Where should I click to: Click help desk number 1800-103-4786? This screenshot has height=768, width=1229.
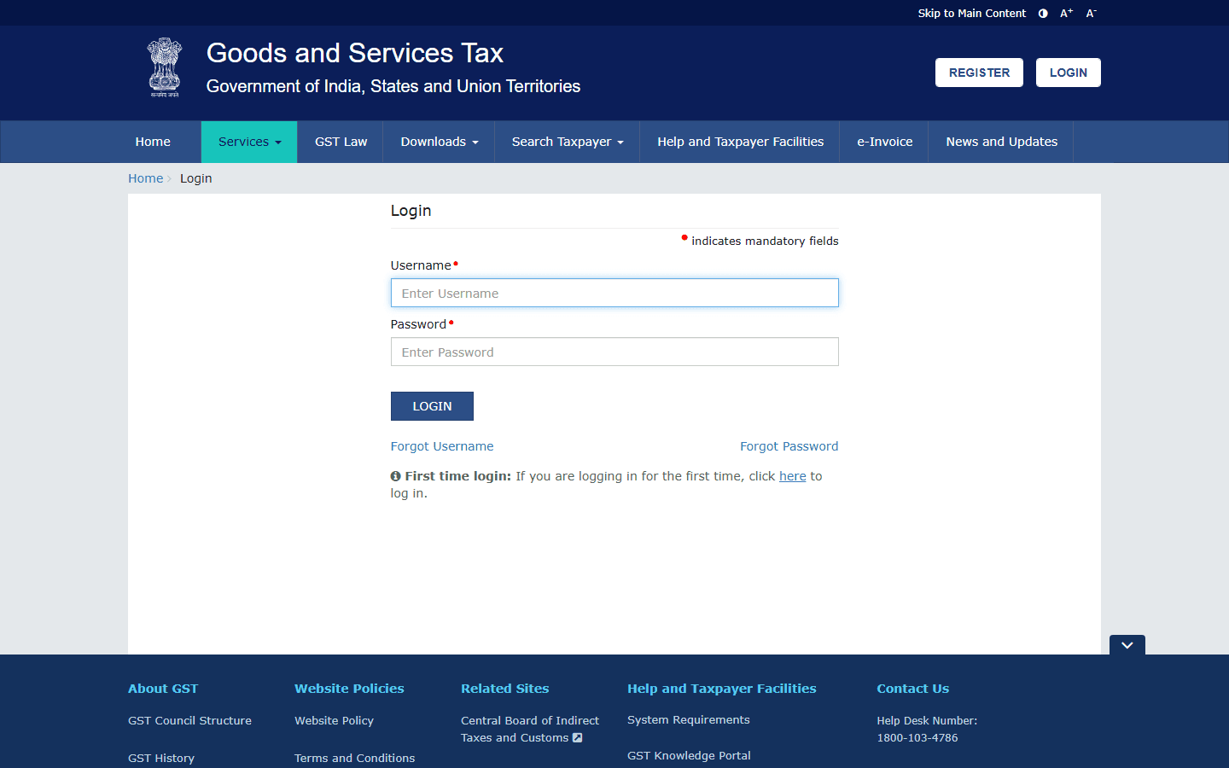coord(917,738)
